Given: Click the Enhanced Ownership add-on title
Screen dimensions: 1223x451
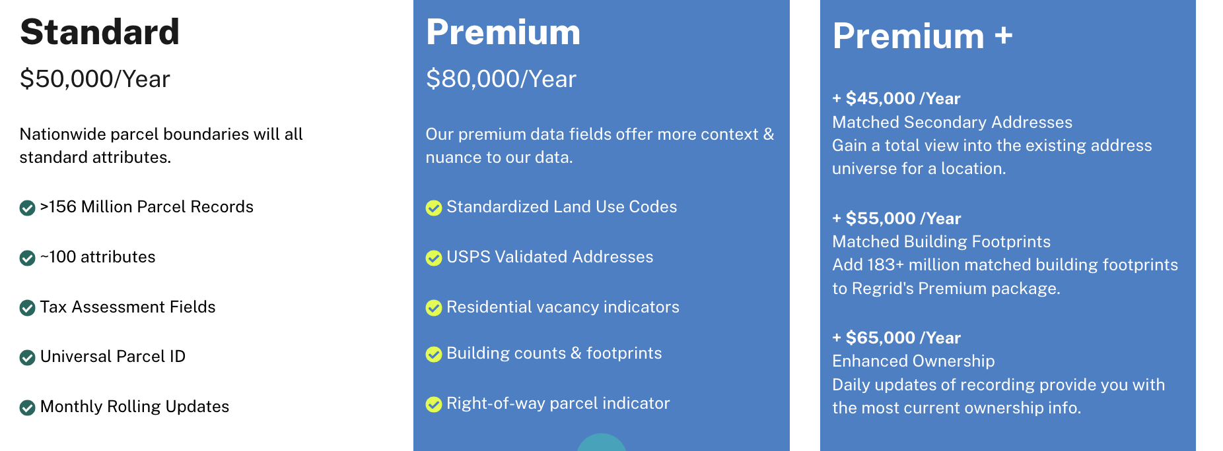Looking at the screenshot, I should pos(913,361).
